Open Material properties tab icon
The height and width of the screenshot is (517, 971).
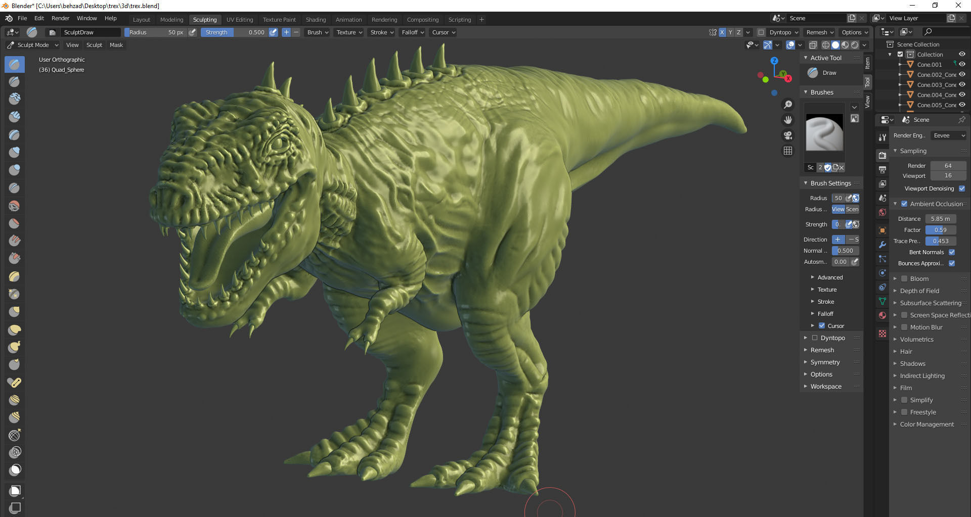[x=882, y=315]
